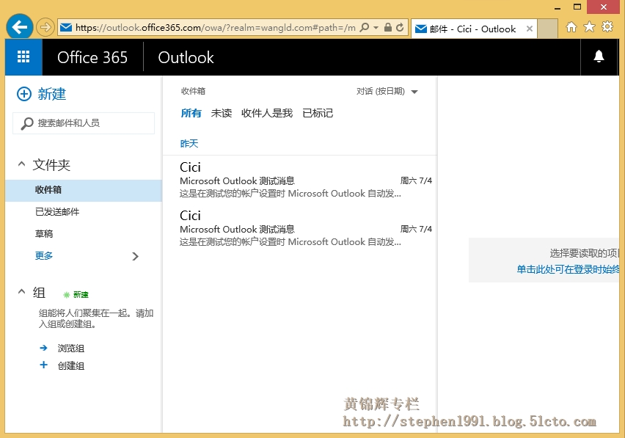Click the address bar search magnifier icon
The image size is (625, 438).
(365, 27)
